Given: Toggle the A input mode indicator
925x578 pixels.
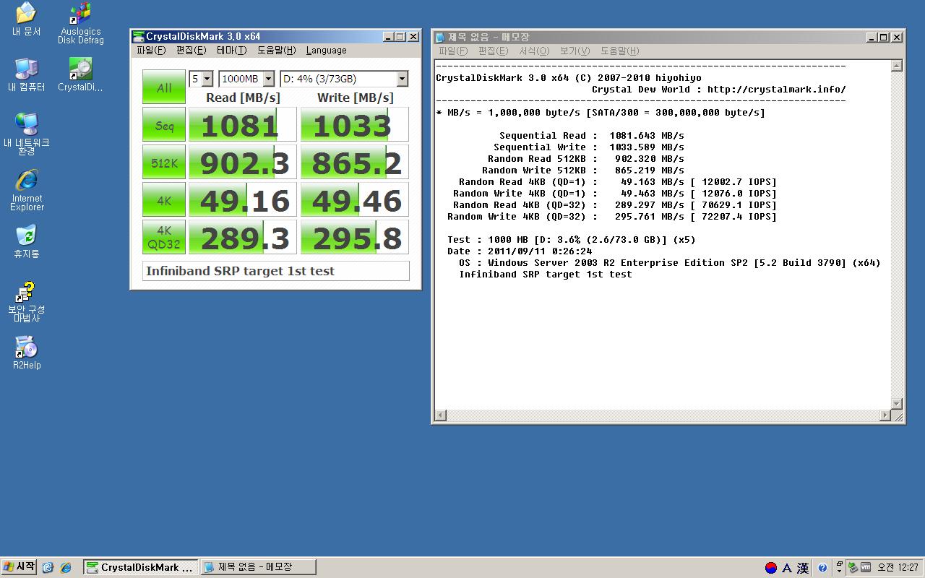Looking at the screenshot, I should 787,568.
